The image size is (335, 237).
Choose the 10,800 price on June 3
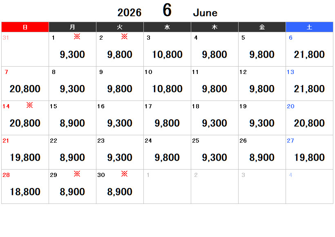point(167,54)
